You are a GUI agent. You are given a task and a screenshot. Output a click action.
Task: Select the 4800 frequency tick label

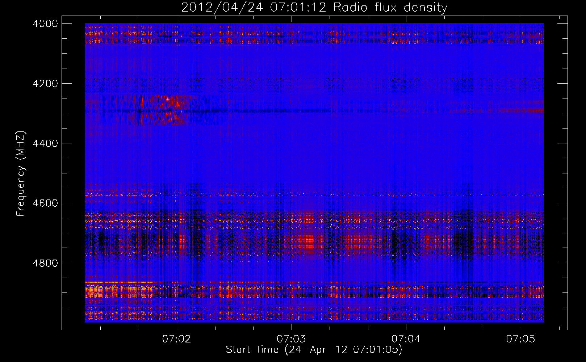tap(45, 263)
